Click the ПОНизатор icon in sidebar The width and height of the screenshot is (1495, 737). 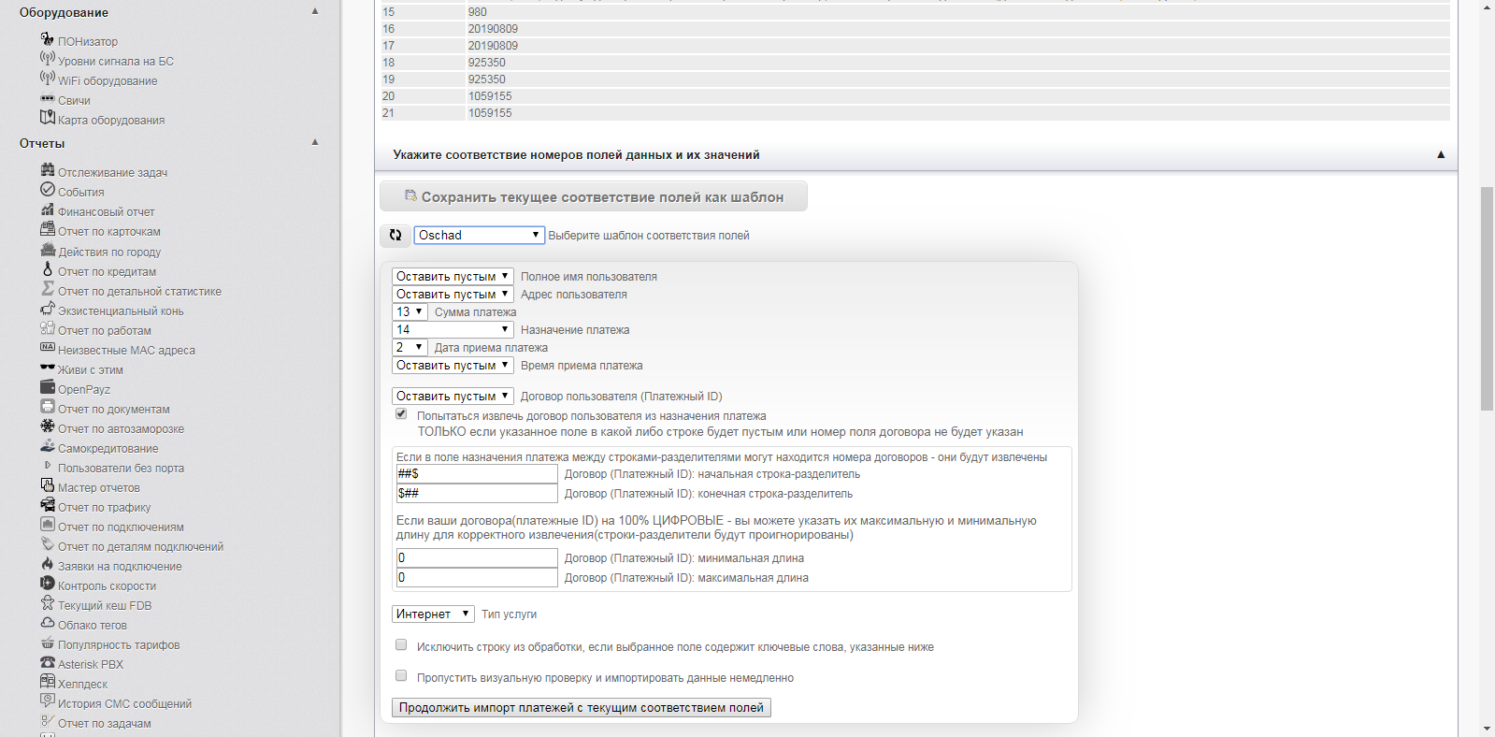click(47, 39)
